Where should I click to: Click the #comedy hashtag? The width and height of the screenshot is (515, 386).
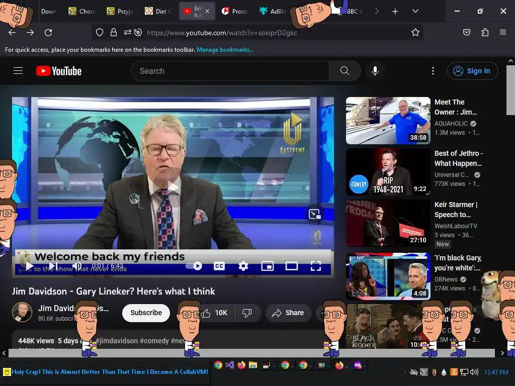154,341
